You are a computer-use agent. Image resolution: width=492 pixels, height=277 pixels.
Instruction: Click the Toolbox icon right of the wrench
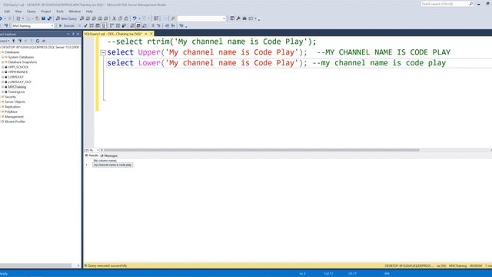(244, 18)
